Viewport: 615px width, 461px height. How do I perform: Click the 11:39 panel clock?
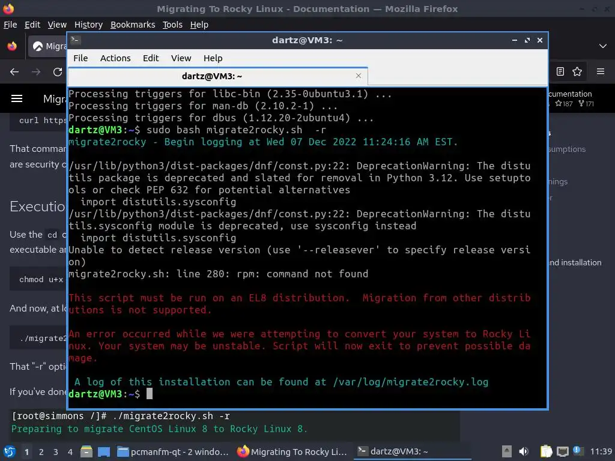[x=601, y=451]
